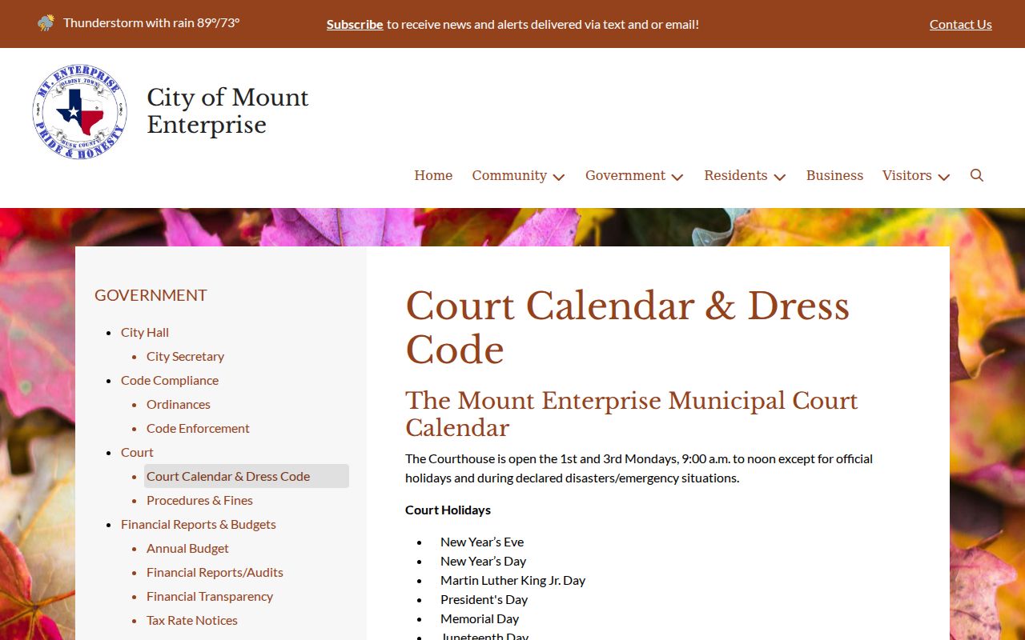The height and width of the screenshot is (640, 1025).
Task: Click the City of Mount Enterprise title
Action: pyautogui.click(x=227, y=110)
